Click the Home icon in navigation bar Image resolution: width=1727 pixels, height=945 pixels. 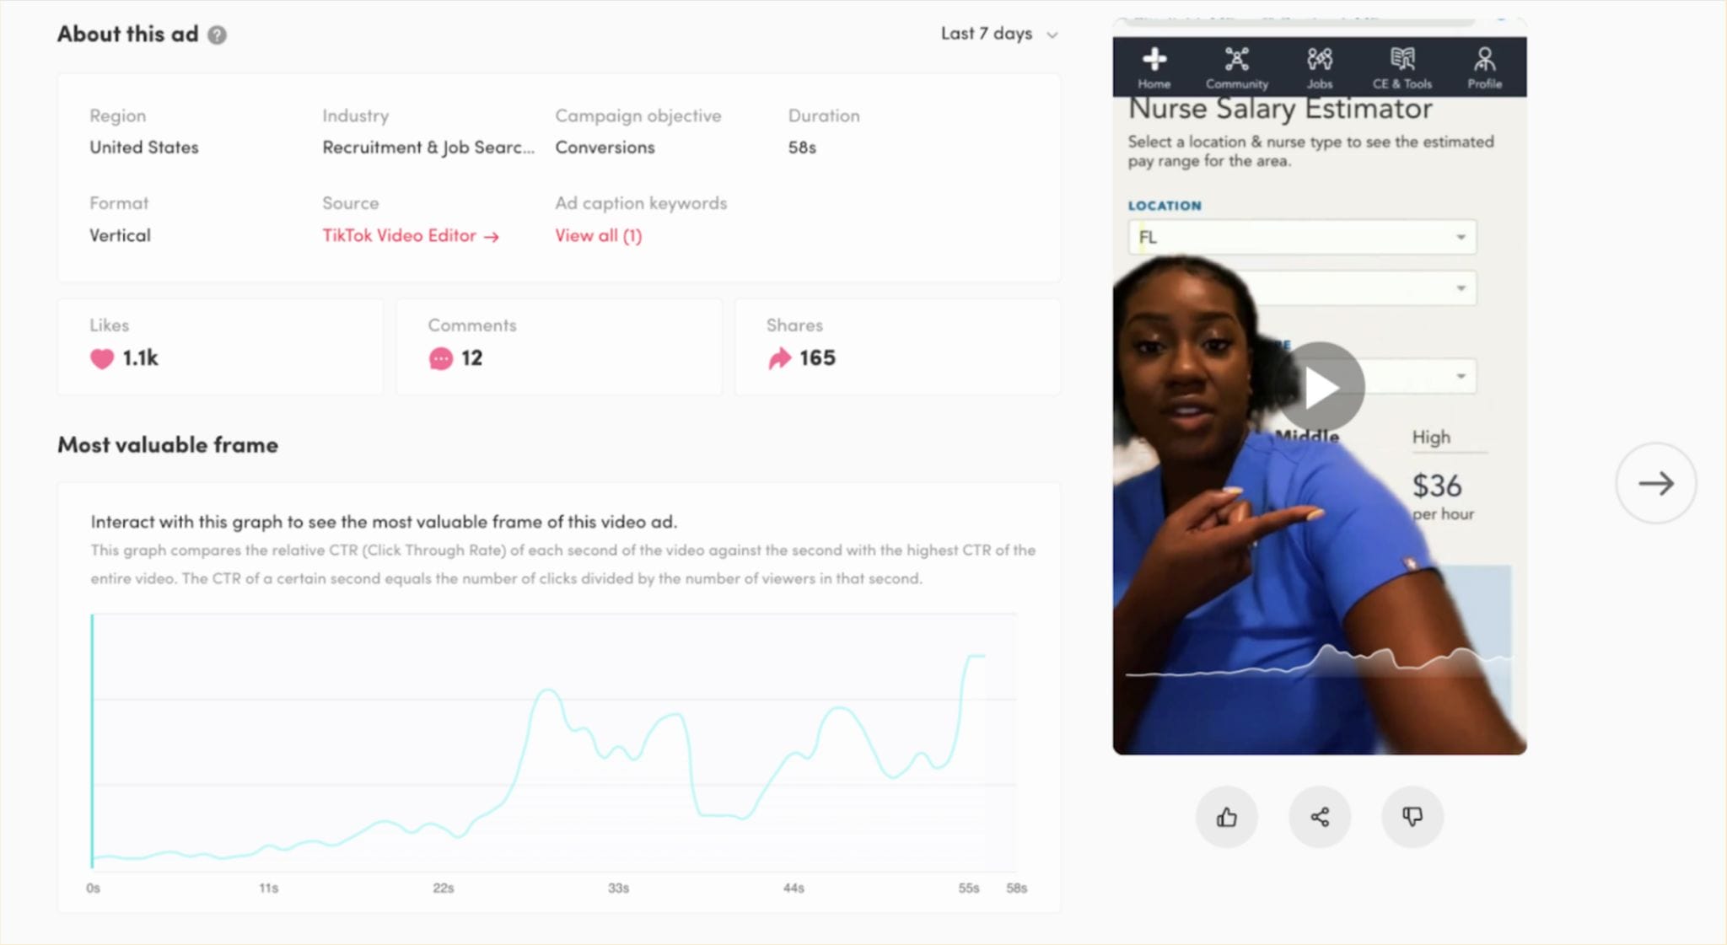pyautogui.click(x=1154, y=67)
